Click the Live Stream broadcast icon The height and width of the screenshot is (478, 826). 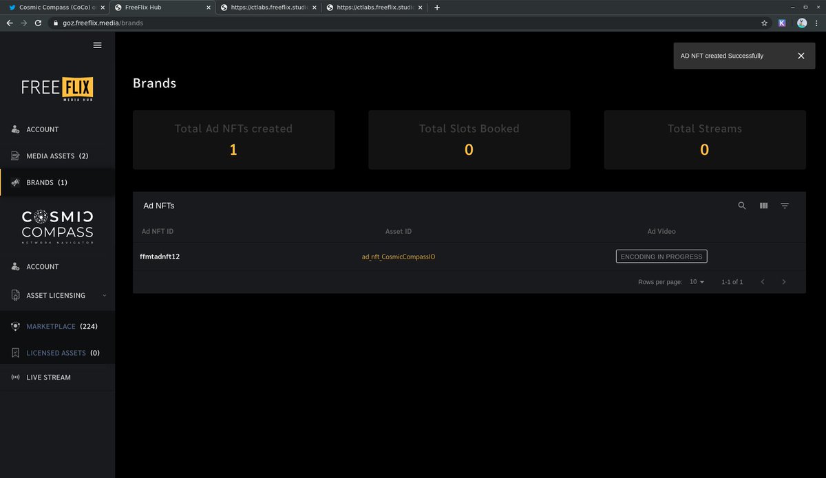point(16,378)
